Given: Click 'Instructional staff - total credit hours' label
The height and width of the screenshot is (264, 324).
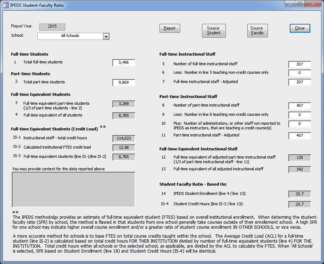Looking at the screenshot, I should [55, 138].
